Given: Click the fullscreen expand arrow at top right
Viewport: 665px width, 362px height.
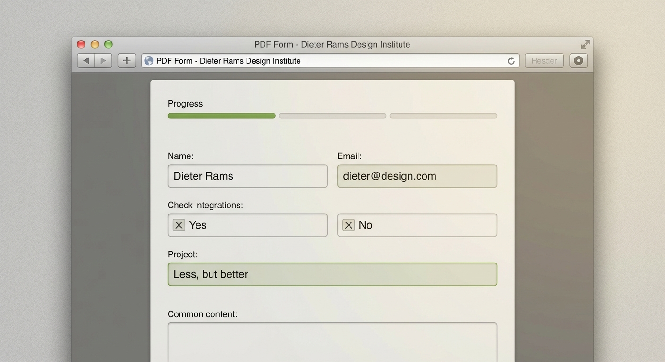Looking at the screenshot, I should click(585, 44).
